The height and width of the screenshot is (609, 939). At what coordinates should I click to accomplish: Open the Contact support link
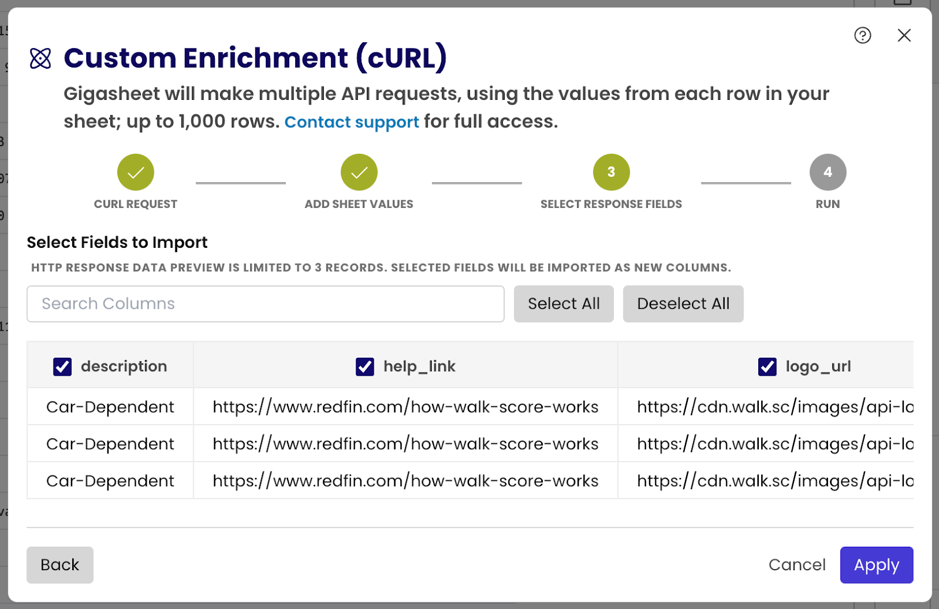pyautogui.click(x=351, y=122)
